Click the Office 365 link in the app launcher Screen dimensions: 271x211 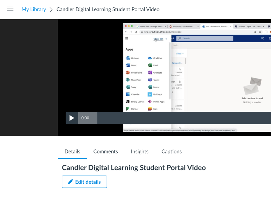158,39
